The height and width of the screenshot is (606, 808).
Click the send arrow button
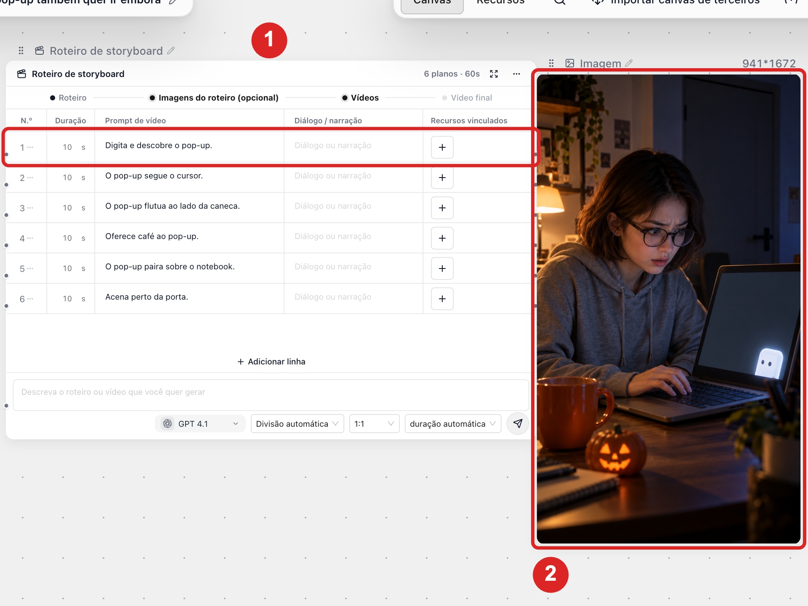click(518, 423)
